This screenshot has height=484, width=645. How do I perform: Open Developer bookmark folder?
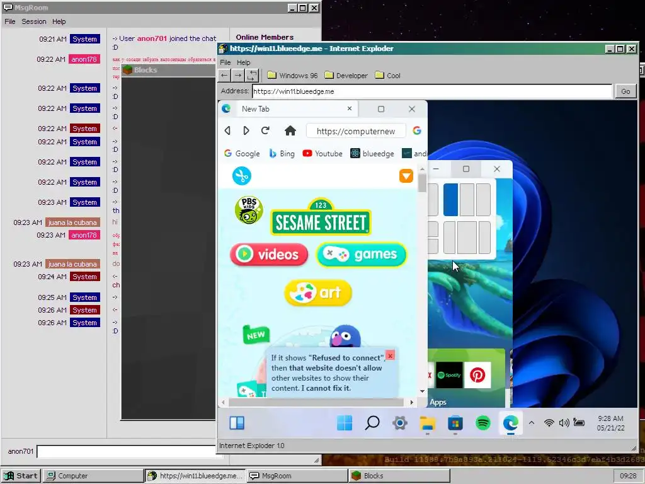coord(346,76)
